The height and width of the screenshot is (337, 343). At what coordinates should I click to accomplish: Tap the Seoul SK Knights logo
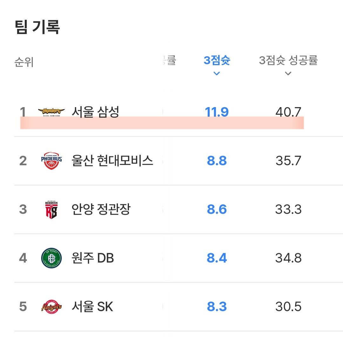pyautogui.click(x=51, y=306)
